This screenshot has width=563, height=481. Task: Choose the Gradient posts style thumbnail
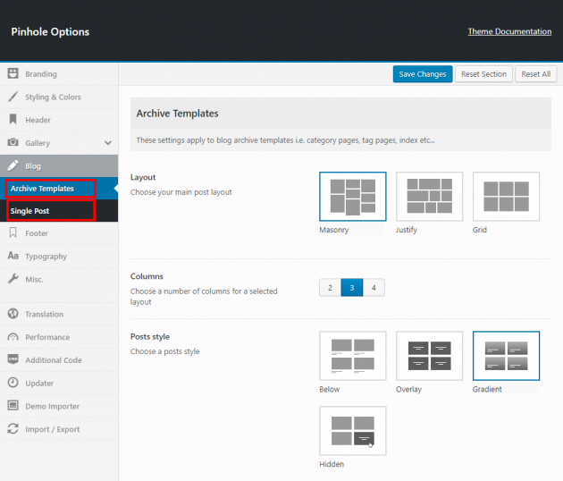pos(507,356)
